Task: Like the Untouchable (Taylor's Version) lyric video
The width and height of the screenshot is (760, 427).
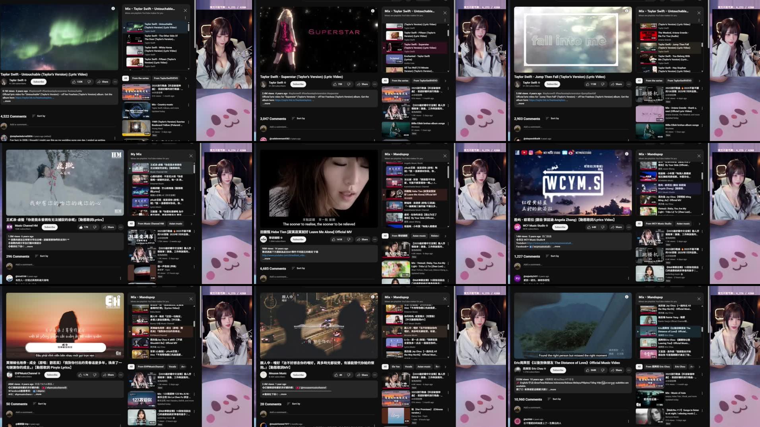Action: [x=77, y=82]
